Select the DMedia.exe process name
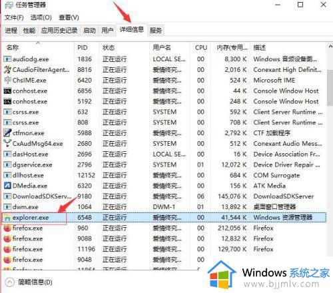Screen dimensions: 333x293 (30, 186)
